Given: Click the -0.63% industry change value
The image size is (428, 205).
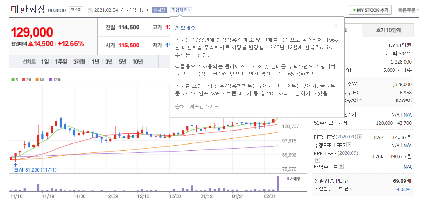Looking at the screenshot, I should [x=404, y=189].
